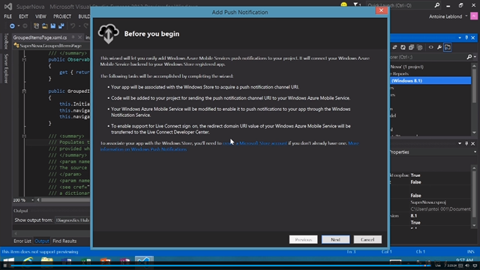
Task: Click the Solution Explorer search magnifier icon
Action: [469, 57]
